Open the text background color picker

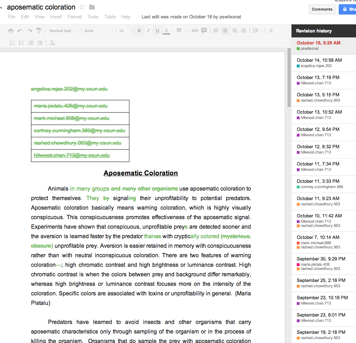coord(181,31)
